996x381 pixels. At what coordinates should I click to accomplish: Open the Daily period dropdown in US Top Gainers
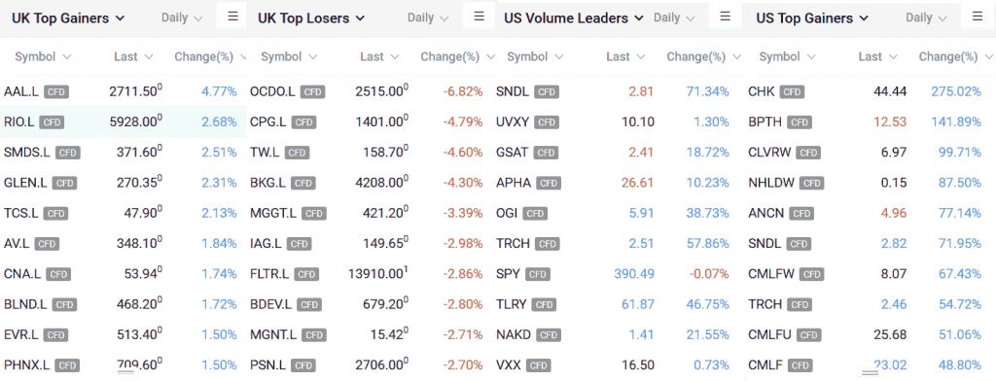[926, 17]
